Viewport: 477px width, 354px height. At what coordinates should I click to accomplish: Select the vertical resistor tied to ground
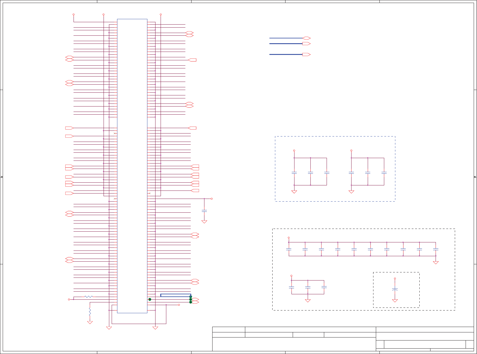[90, 311]
